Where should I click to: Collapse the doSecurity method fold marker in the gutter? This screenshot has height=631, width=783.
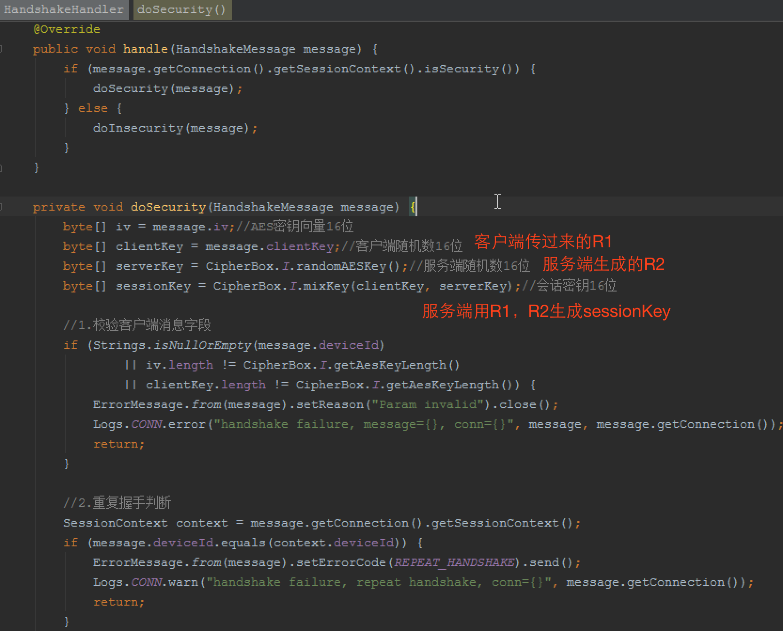(1, 207)
